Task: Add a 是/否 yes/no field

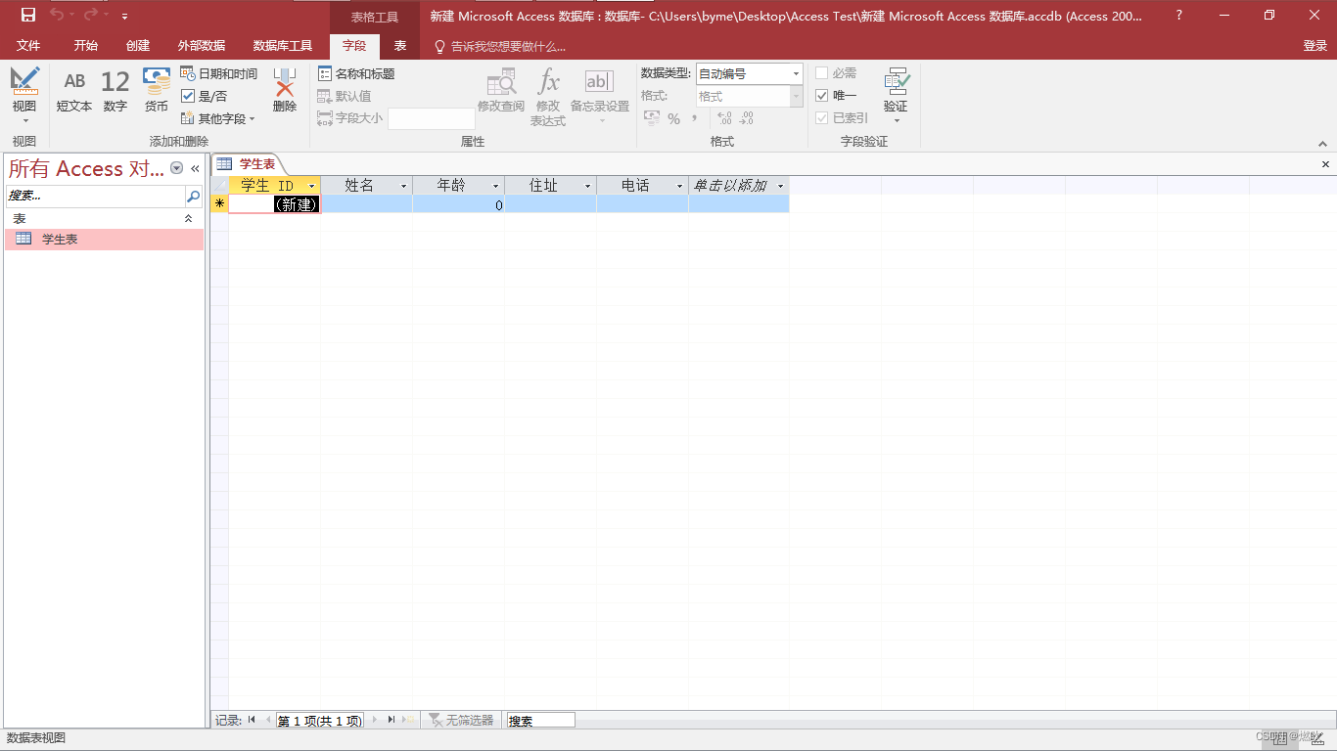Action: (205, 96)
